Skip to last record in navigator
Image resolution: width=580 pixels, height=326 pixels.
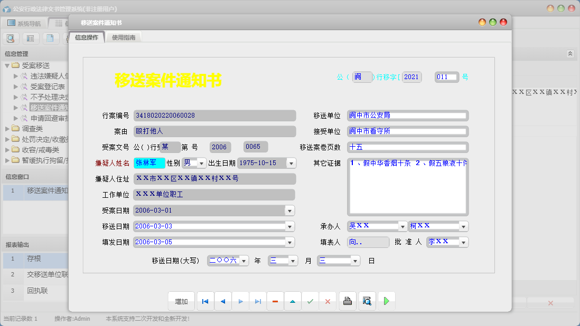[258, 301]
